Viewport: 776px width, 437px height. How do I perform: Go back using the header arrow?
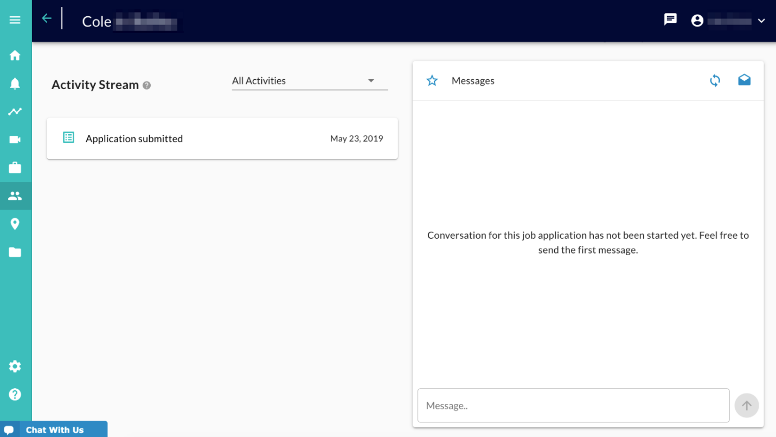pos(47,18)
